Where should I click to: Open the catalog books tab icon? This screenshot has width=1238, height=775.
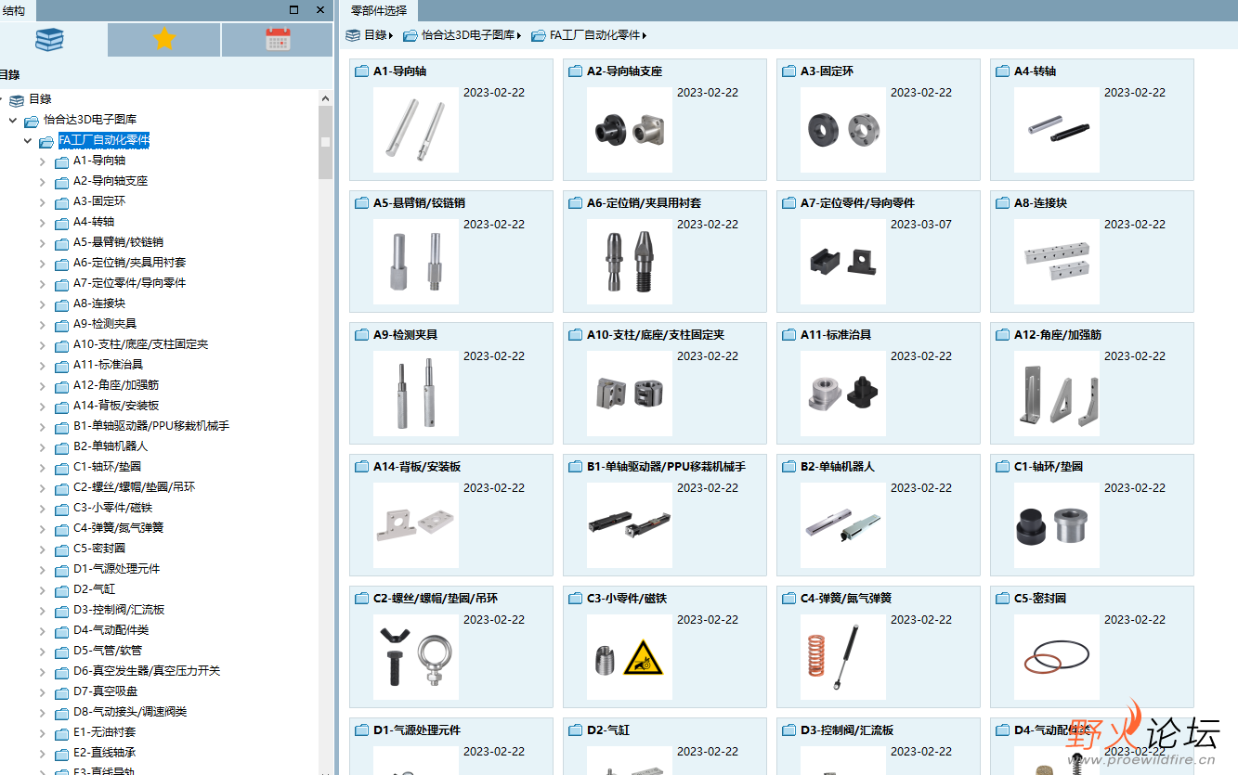(50, 39)
